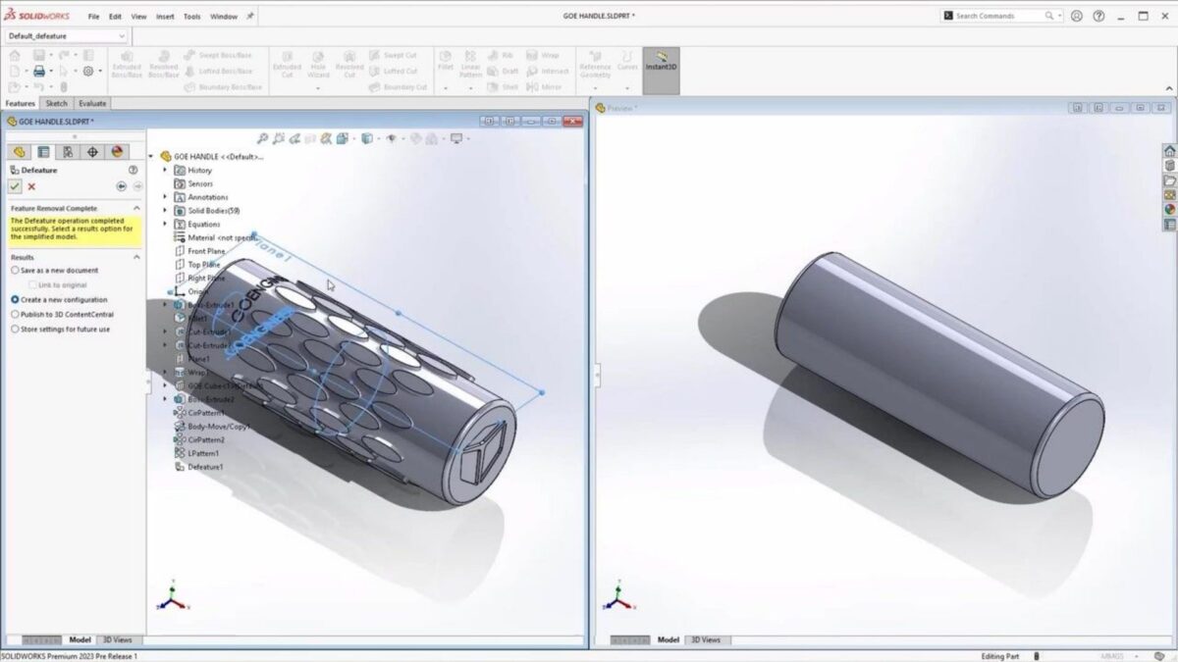Accept the Defeature with green checkmark
The height and width of the screenshot is (662, 1178).
pos(15,186)
